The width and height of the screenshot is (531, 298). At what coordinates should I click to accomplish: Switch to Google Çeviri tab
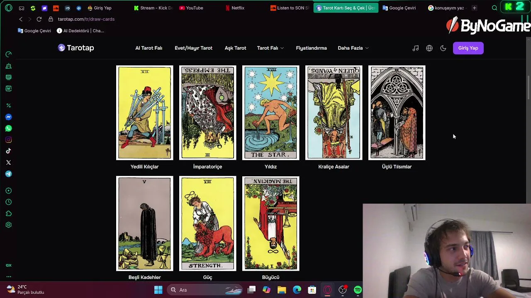[399, 8]
